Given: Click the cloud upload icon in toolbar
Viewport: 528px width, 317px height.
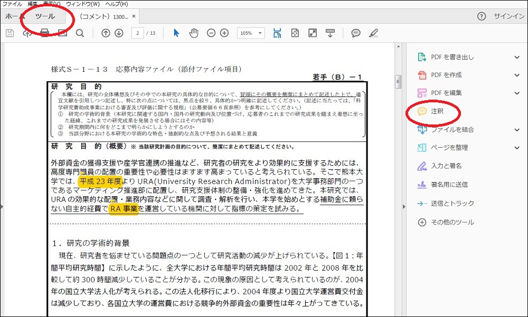Looking at the screenshot, I should point(27,33).
